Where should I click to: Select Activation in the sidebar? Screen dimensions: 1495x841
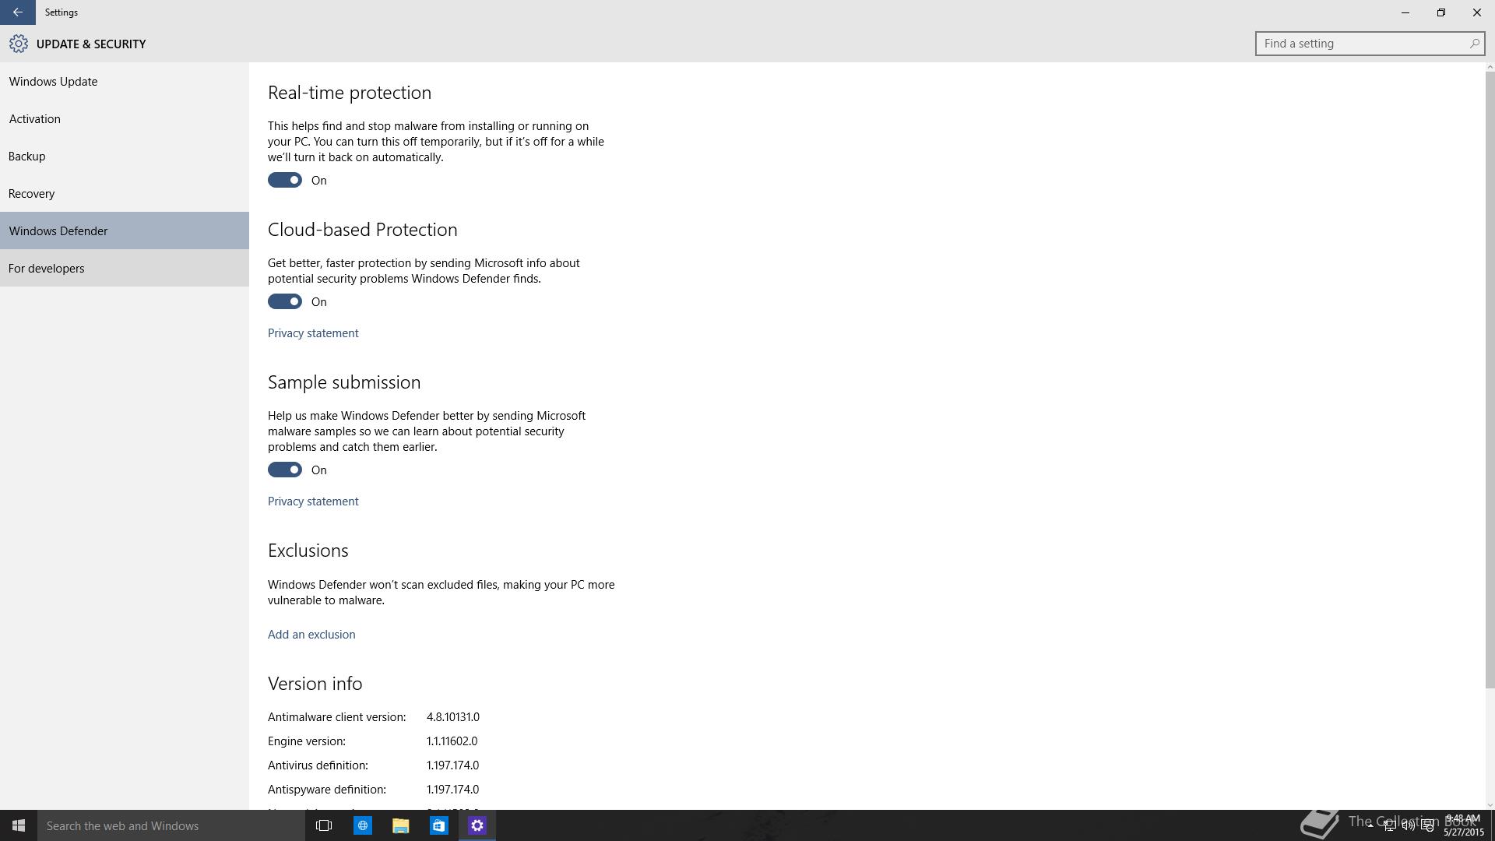coord(125,118)
